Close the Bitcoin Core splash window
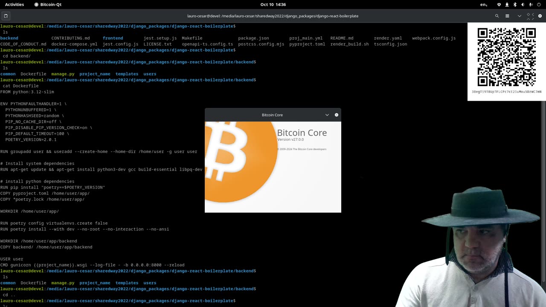Image resolution: width=546 pixels, height=307 pixels. point(337,115)
